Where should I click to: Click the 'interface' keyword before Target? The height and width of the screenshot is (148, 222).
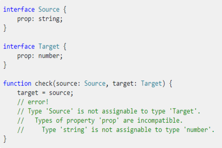point(19,46)
